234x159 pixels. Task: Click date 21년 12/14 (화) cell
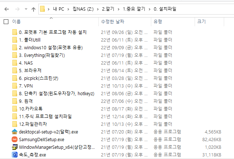[124, 116]
